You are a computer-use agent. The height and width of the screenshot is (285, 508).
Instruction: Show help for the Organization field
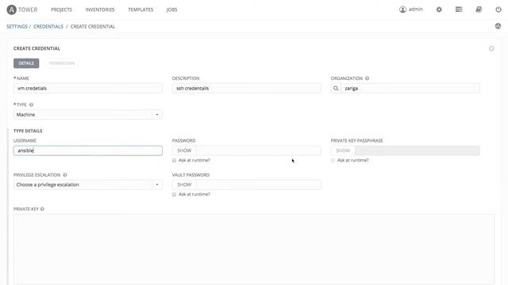(367, 78)
